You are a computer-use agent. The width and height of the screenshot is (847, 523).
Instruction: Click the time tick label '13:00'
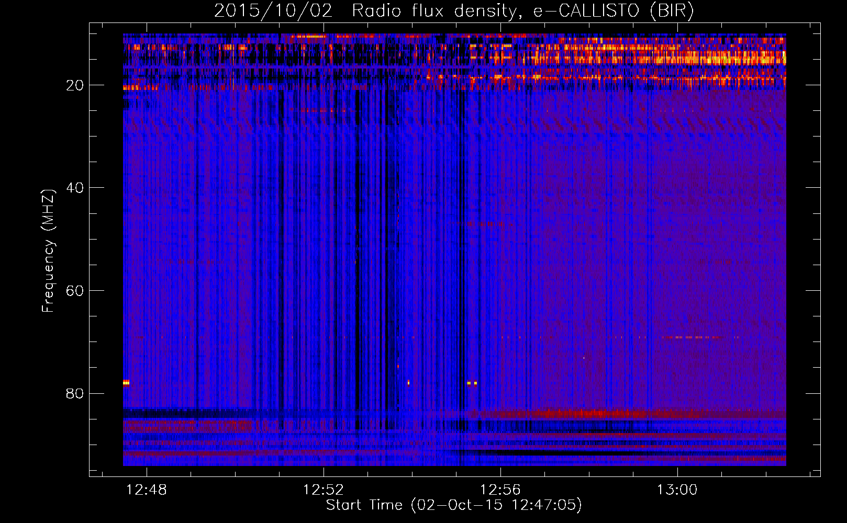pos(677,490)
